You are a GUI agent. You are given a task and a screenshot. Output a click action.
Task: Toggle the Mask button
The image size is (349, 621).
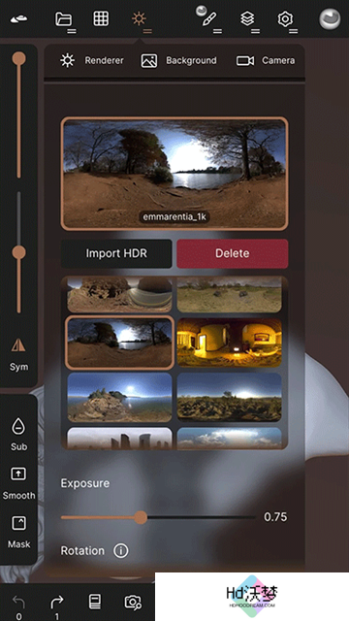pos(18,532)
